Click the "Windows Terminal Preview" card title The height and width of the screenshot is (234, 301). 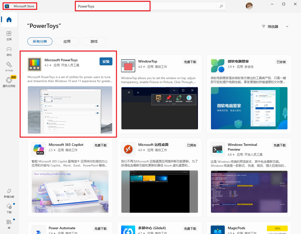242,147
